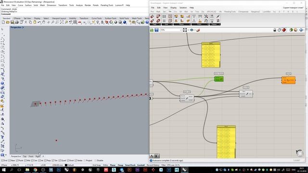Screen dimensions: 308x173
Task: Click the Chrome icon in Windows taskbar
Action: (35, 170)
